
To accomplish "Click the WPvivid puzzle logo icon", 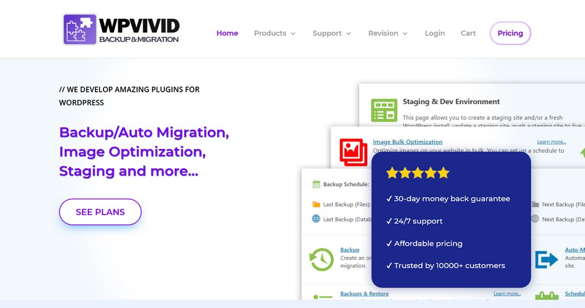I will (x=80, y=29).
